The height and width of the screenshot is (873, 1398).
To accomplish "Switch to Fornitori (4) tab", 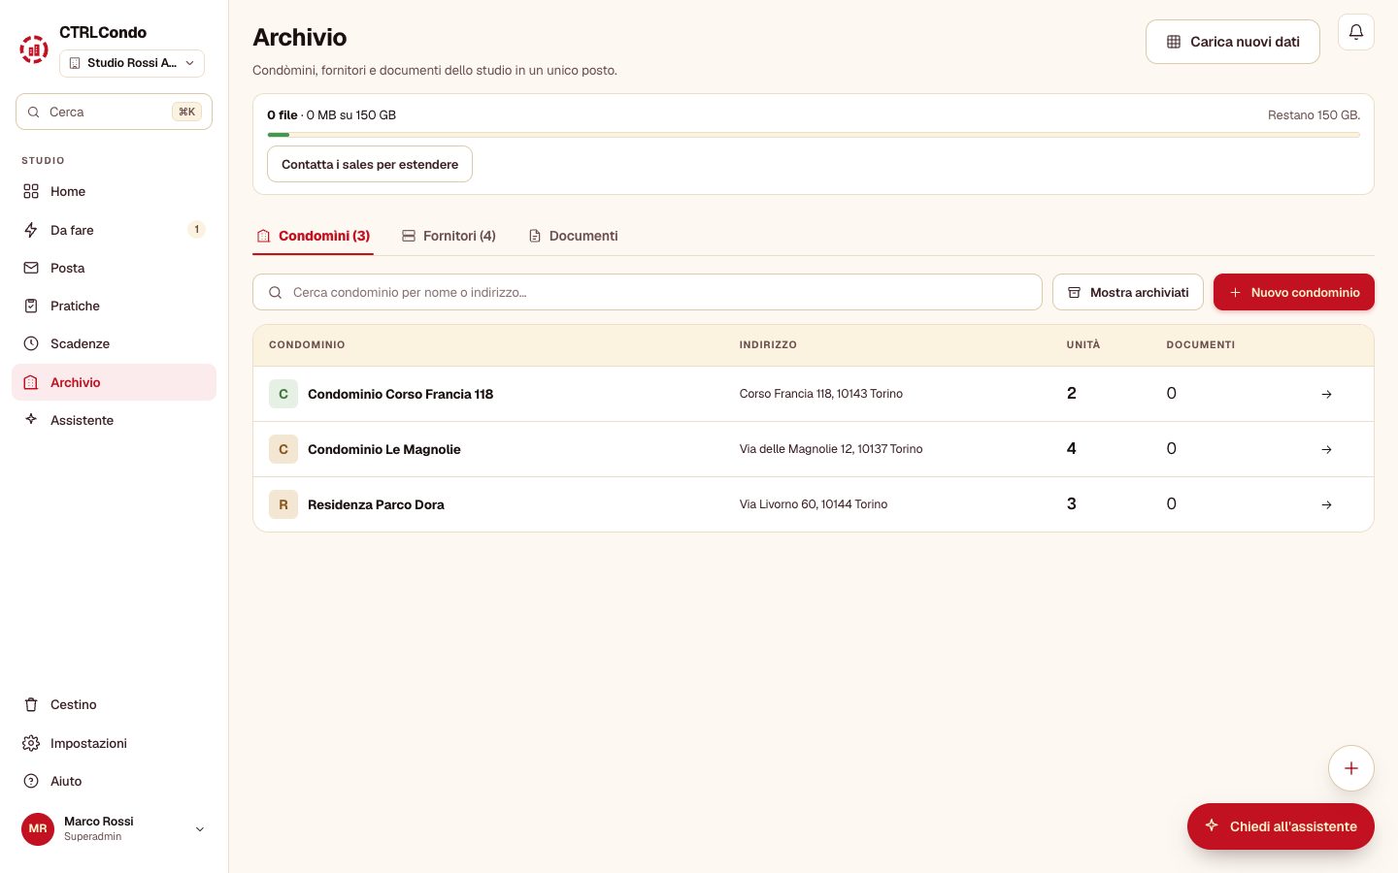I will [449, 236].
